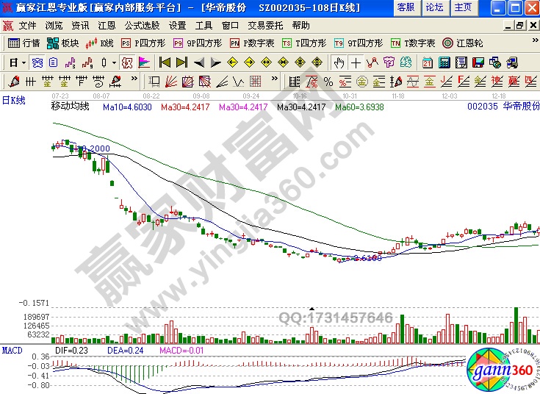The width and height of the screenshot is (540, 394).
Task: Open the 板块 sector view
Action: 65,43
